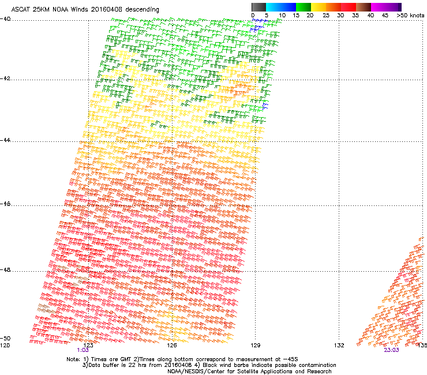This screenshot has width=427, height=375.
Task: Click the 'Times are GMT' note line
Action: (x=182, y=359)
